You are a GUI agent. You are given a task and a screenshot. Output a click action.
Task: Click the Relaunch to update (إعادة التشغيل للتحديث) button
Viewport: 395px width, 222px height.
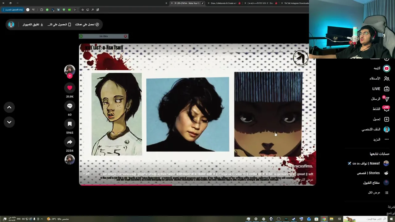tap(13, 10)
